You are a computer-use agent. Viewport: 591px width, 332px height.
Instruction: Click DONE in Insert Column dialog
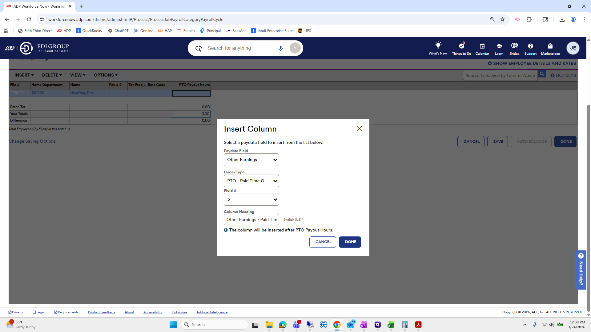tap(350, 242)
